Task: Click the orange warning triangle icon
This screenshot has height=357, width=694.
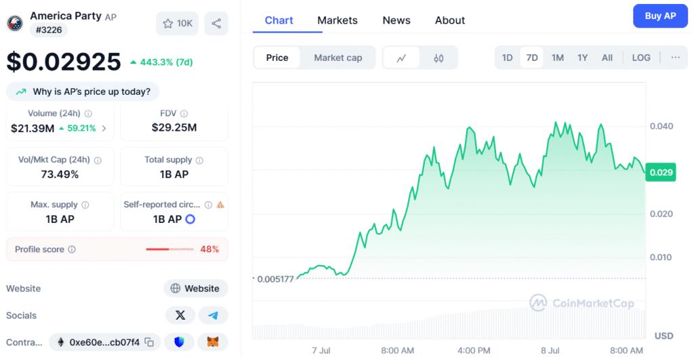Action: click(x=220, y=205)
